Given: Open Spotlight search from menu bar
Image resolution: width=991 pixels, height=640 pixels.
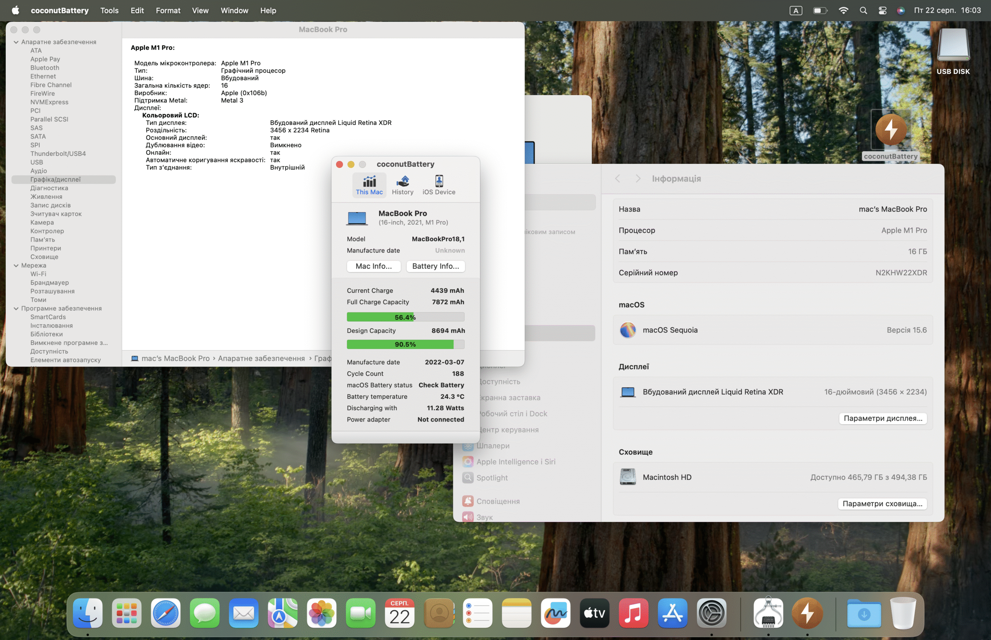Looking at the screenshot, I should [x=863, y=10].
